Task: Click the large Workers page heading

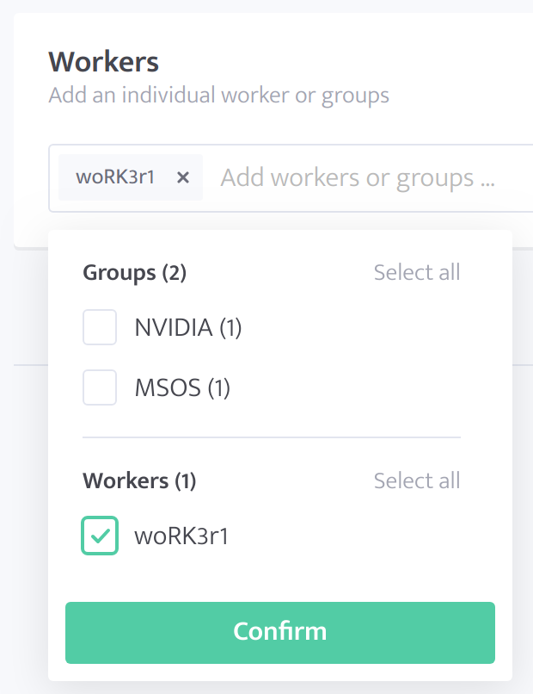Action: (x=103, y=61)
